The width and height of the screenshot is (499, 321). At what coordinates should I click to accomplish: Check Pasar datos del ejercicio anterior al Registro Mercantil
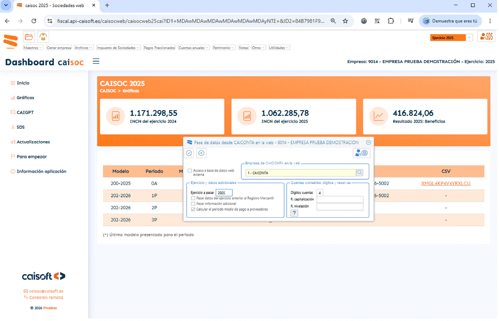click(x=193, y=198)
